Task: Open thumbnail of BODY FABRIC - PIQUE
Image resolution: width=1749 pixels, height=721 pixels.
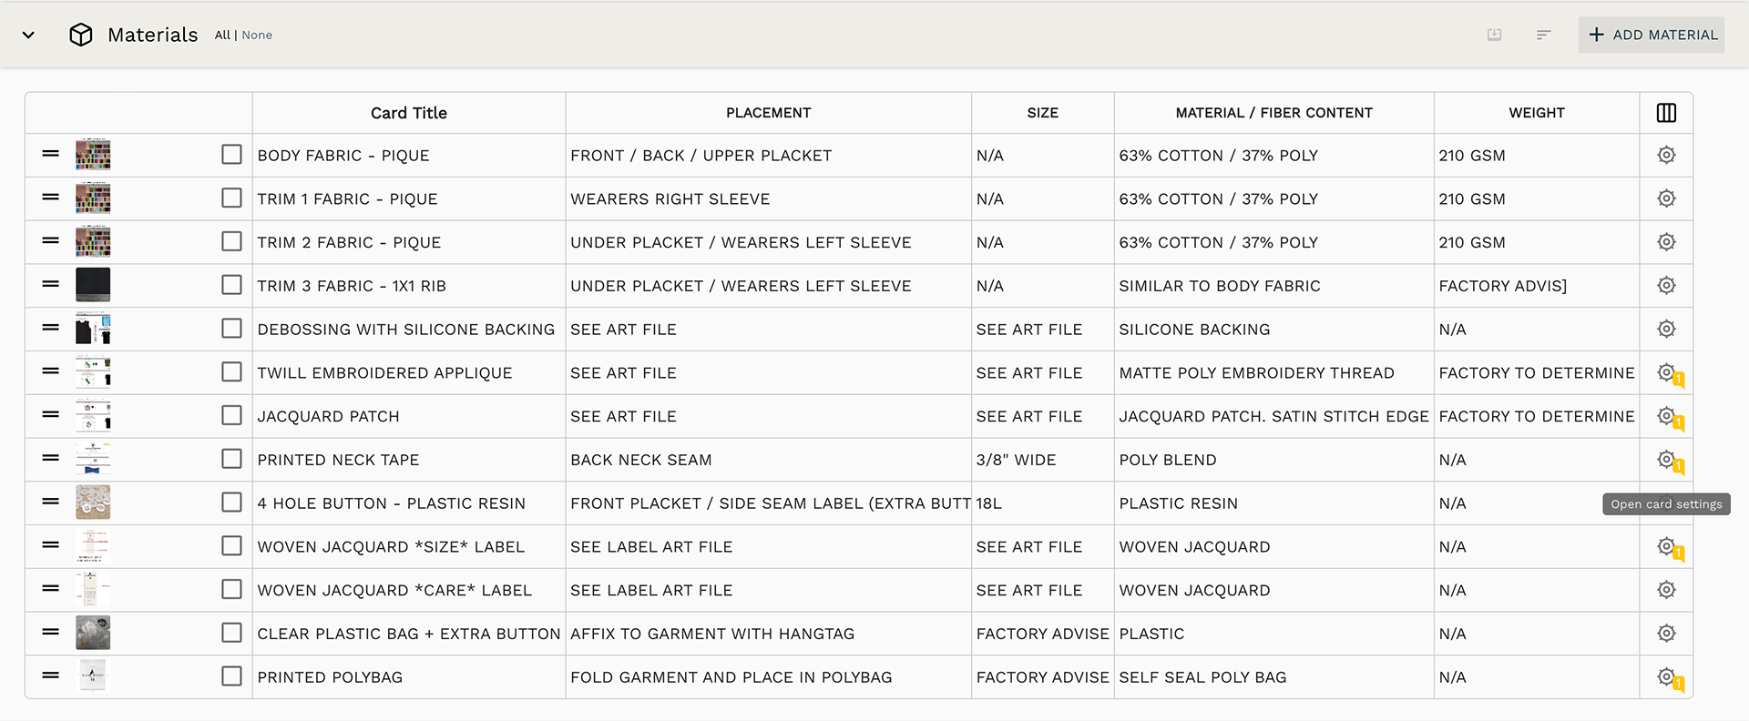Action: click(x=93, y=155)
